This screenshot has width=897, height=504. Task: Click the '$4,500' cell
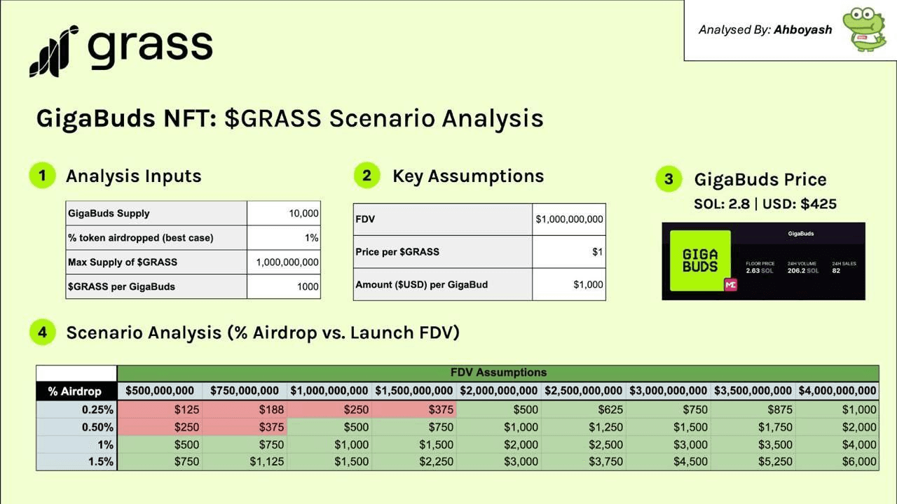pos(668,461)
